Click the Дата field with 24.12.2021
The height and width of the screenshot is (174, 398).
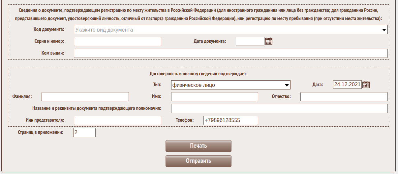pyautogui.click(x=347, y=85)
